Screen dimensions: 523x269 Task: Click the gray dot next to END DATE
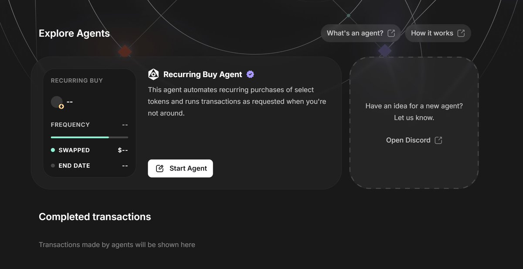(53, 166)
